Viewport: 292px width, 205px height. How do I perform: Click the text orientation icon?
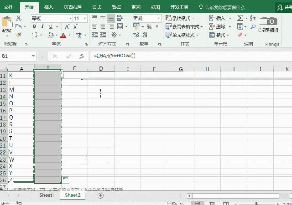click(114, 35)
